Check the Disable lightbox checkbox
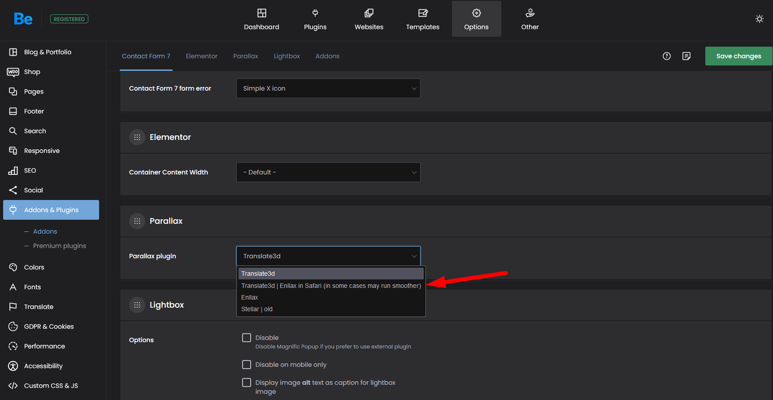 coord(247,338)
